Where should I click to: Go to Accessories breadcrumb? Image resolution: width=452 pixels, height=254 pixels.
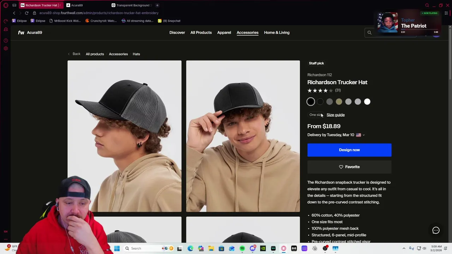coord(118,54)
